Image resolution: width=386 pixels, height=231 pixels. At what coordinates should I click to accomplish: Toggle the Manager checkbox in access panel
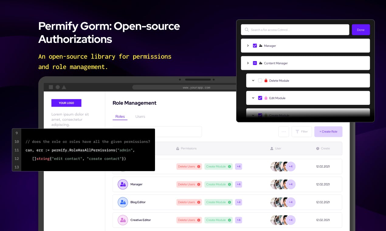[255, 46]
